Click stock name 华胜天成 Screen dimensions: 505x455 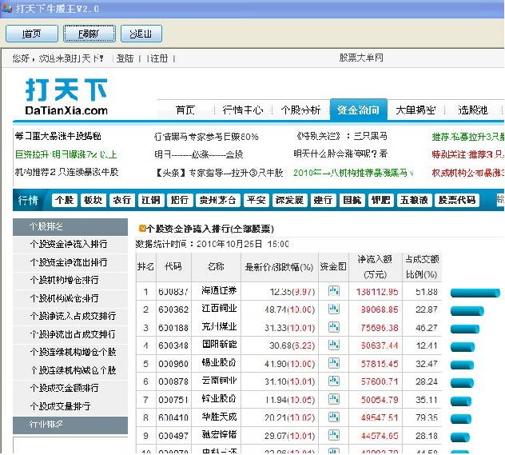(x=219, y=417)
